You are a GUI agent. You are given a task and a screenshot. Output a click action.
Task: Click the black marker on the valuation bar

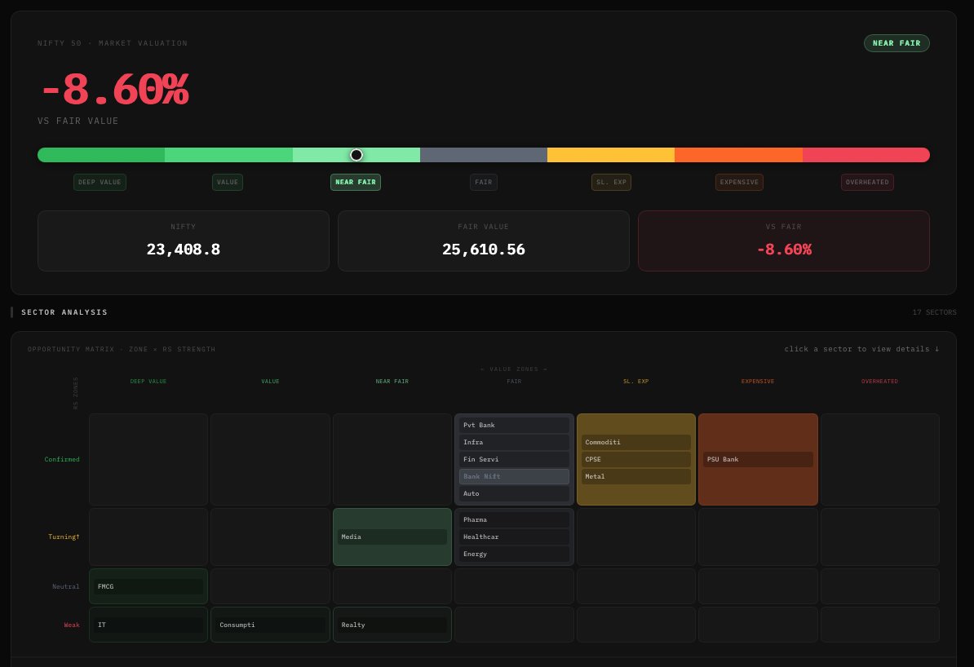356,155
